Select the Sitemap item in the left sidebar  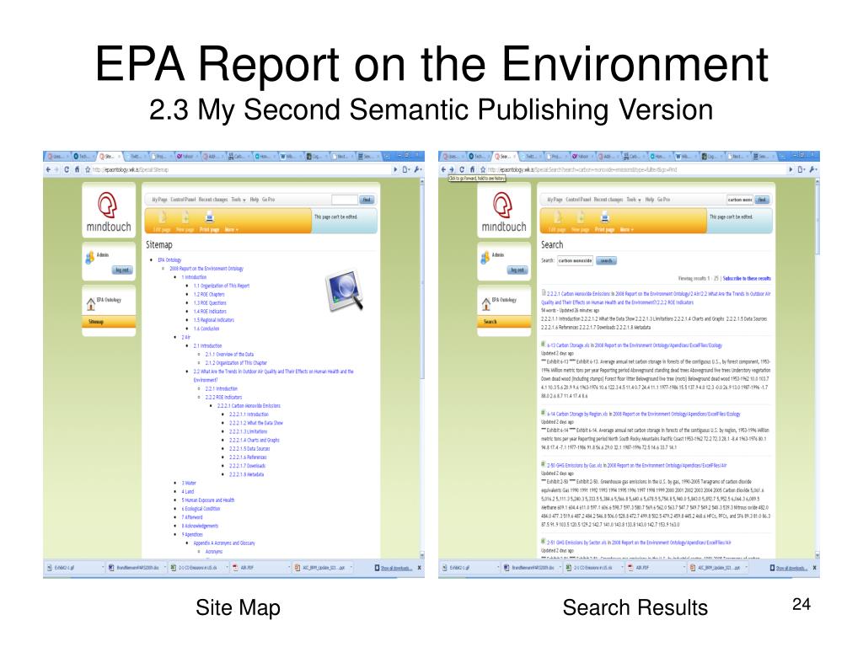point(109,322)
